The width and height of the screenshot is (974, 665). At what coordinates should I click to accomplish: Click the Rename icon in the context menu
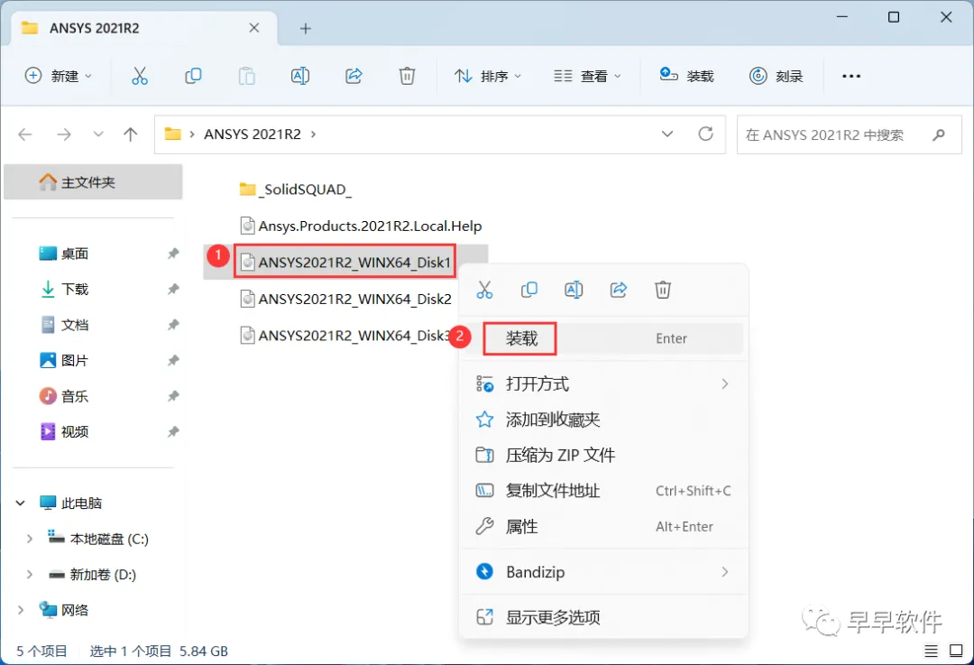(x=574, y=290)
